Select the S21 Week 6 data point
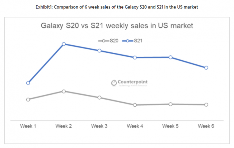 [x=206, y=68]
